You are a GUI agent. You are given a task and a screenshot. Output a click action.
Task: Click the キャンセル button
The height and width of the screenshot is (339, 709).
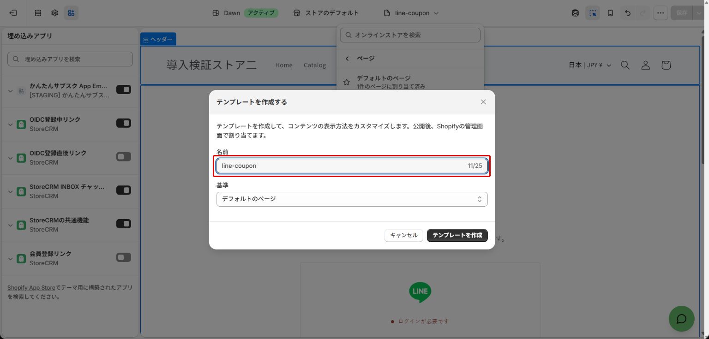tap(404, 235)
